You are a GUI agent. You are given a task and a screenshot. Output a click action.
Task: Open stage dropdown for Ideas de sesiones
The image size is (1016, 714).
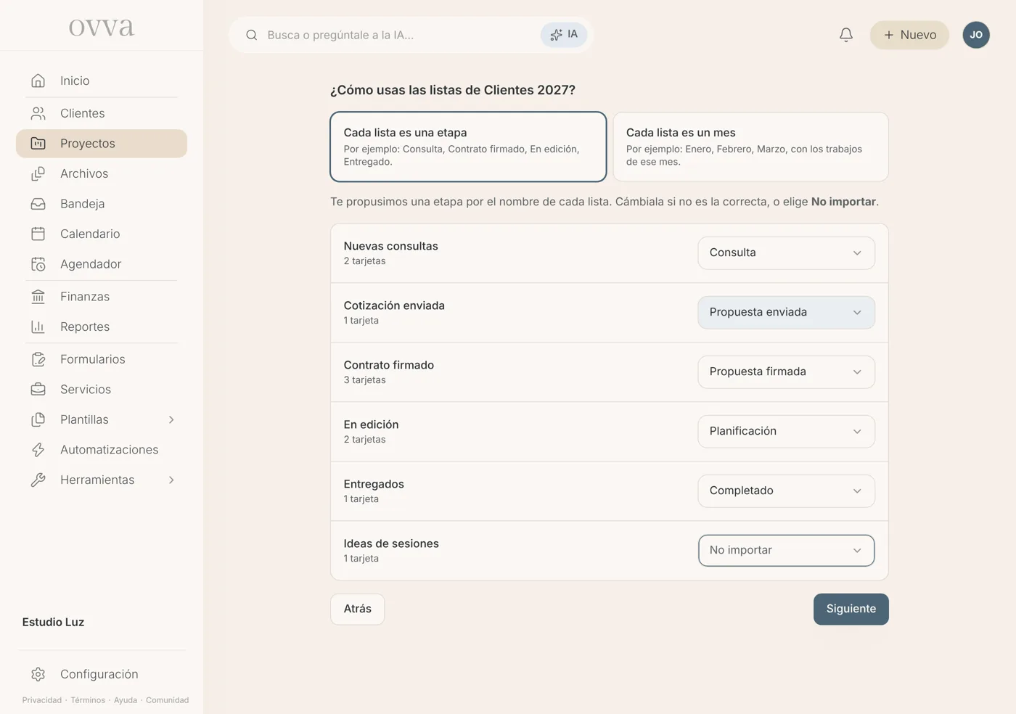tap(786, 550)
